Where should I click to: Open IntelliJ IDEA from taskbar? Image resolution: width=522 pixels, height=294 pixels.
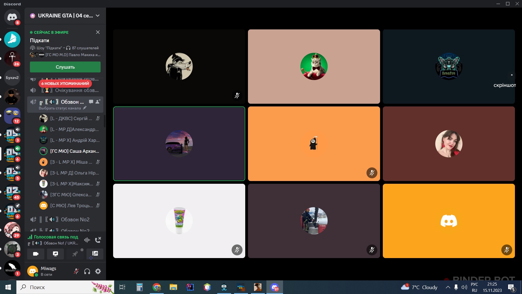190,287
